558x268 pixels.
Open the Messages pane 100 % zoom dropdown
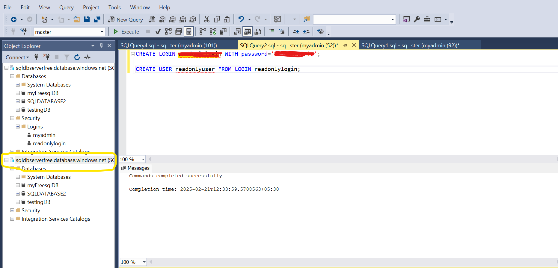tap(144, 262)
